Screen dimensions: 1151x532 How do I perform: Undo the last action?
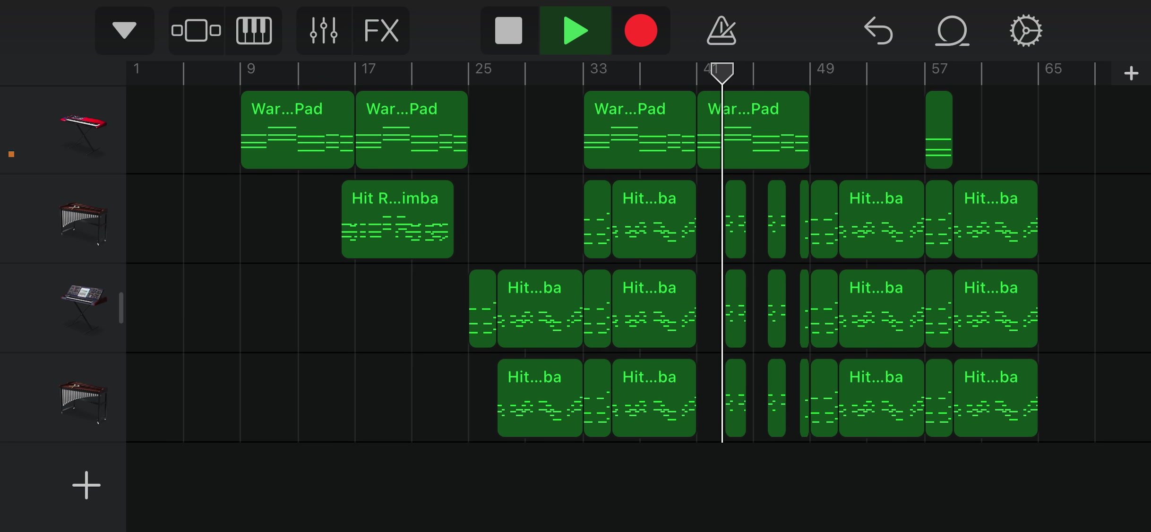pyautogui.click(x=878, y=31)
